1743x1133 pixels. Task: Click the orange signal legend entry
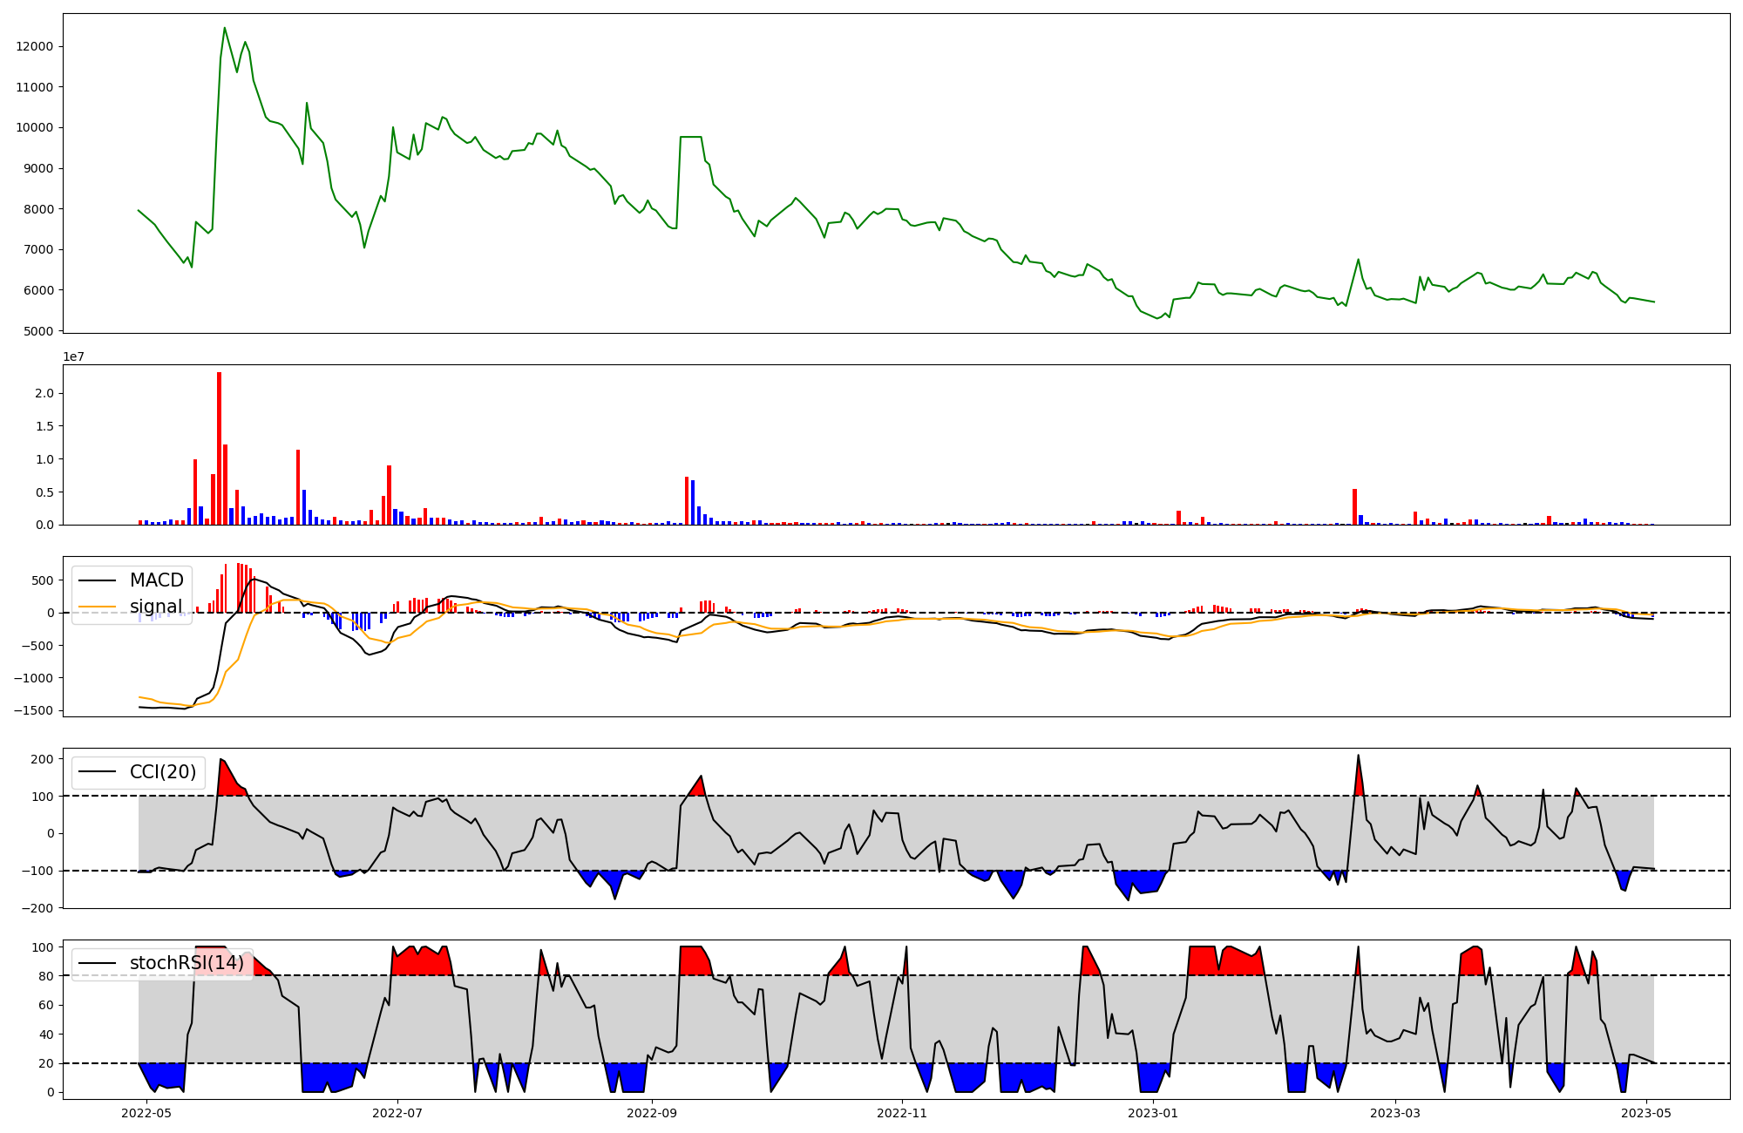point(155,607)
